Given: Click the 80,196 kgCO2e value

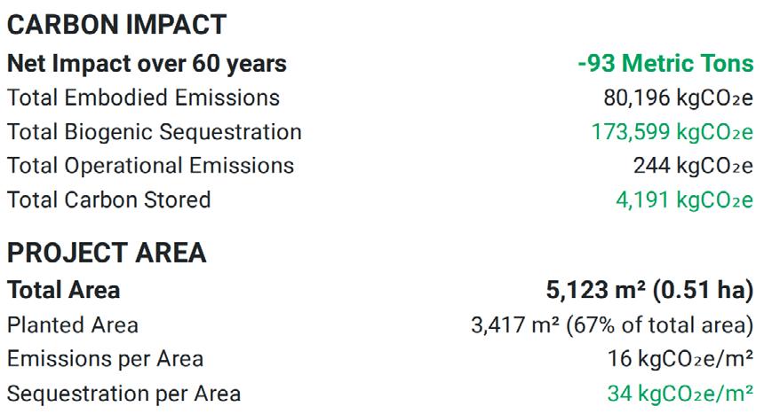Looking at the screenshot, I should tap(678, 98).
